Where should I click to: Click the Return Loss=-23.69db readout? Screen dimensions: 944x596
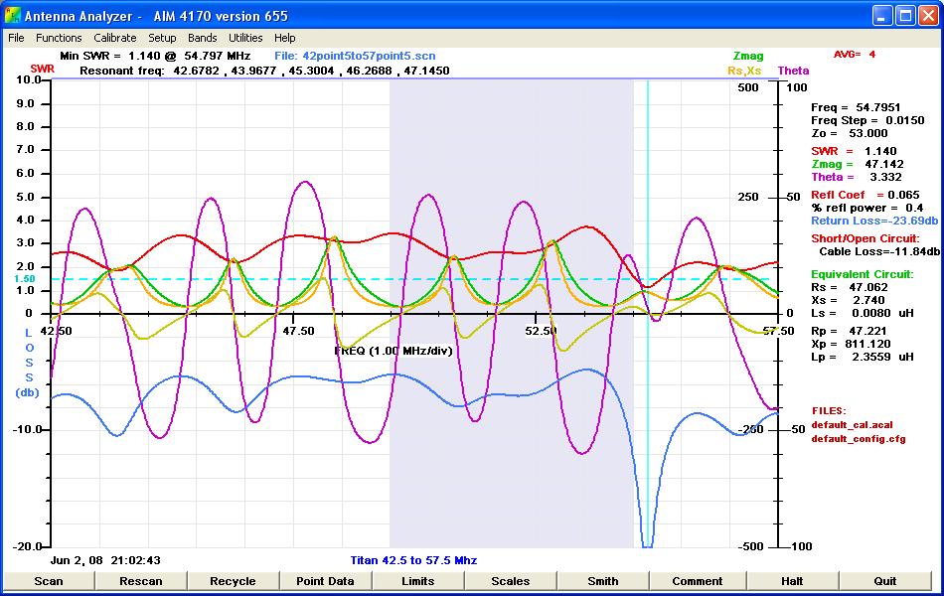[x=874, y=221]
